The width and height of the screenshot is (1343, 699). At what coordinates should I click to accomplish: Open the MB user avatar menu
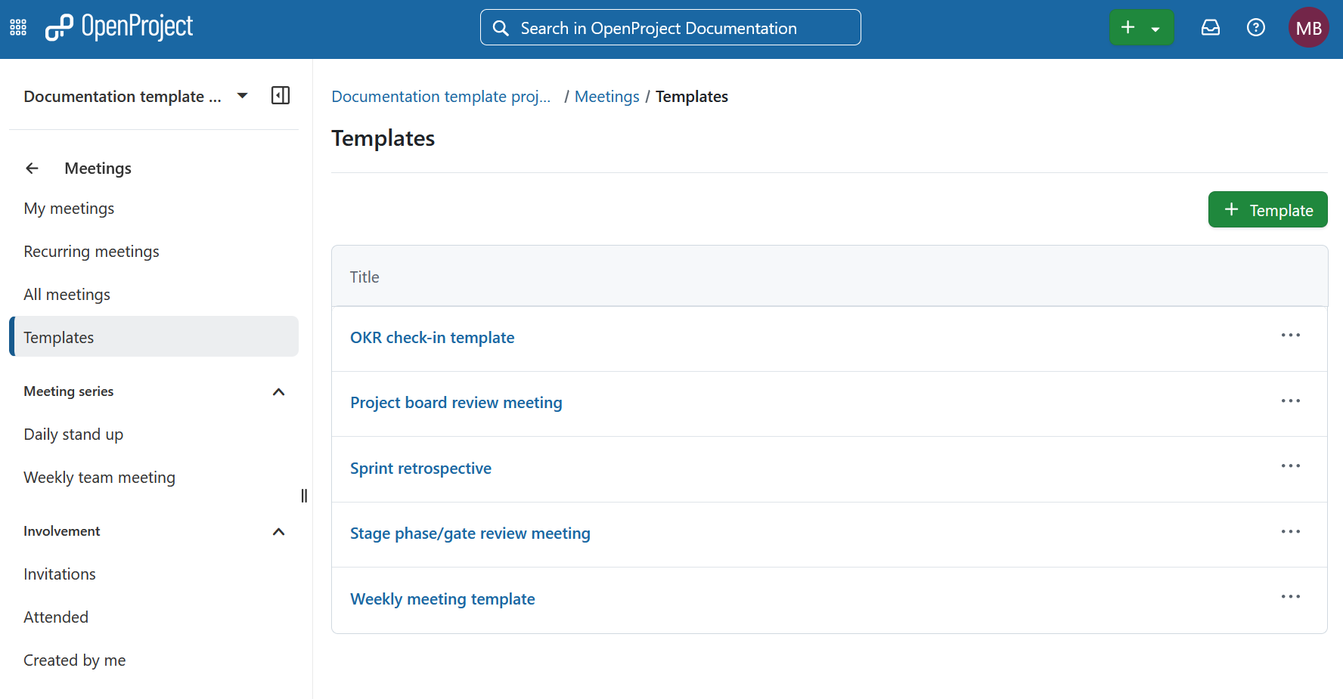(x=1308, y=26)
